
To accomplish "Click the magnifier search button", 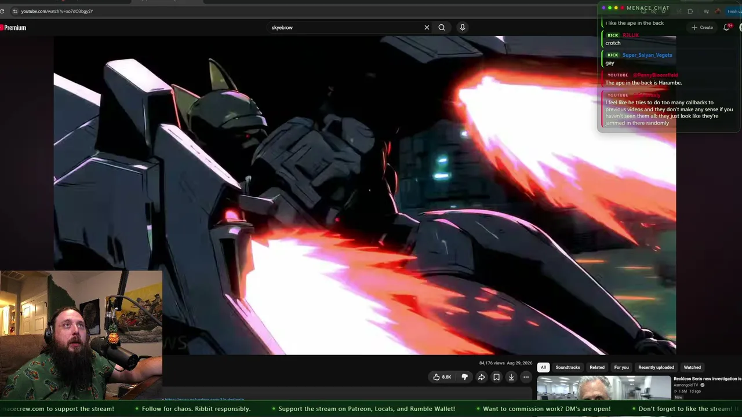I will (442, 27).
